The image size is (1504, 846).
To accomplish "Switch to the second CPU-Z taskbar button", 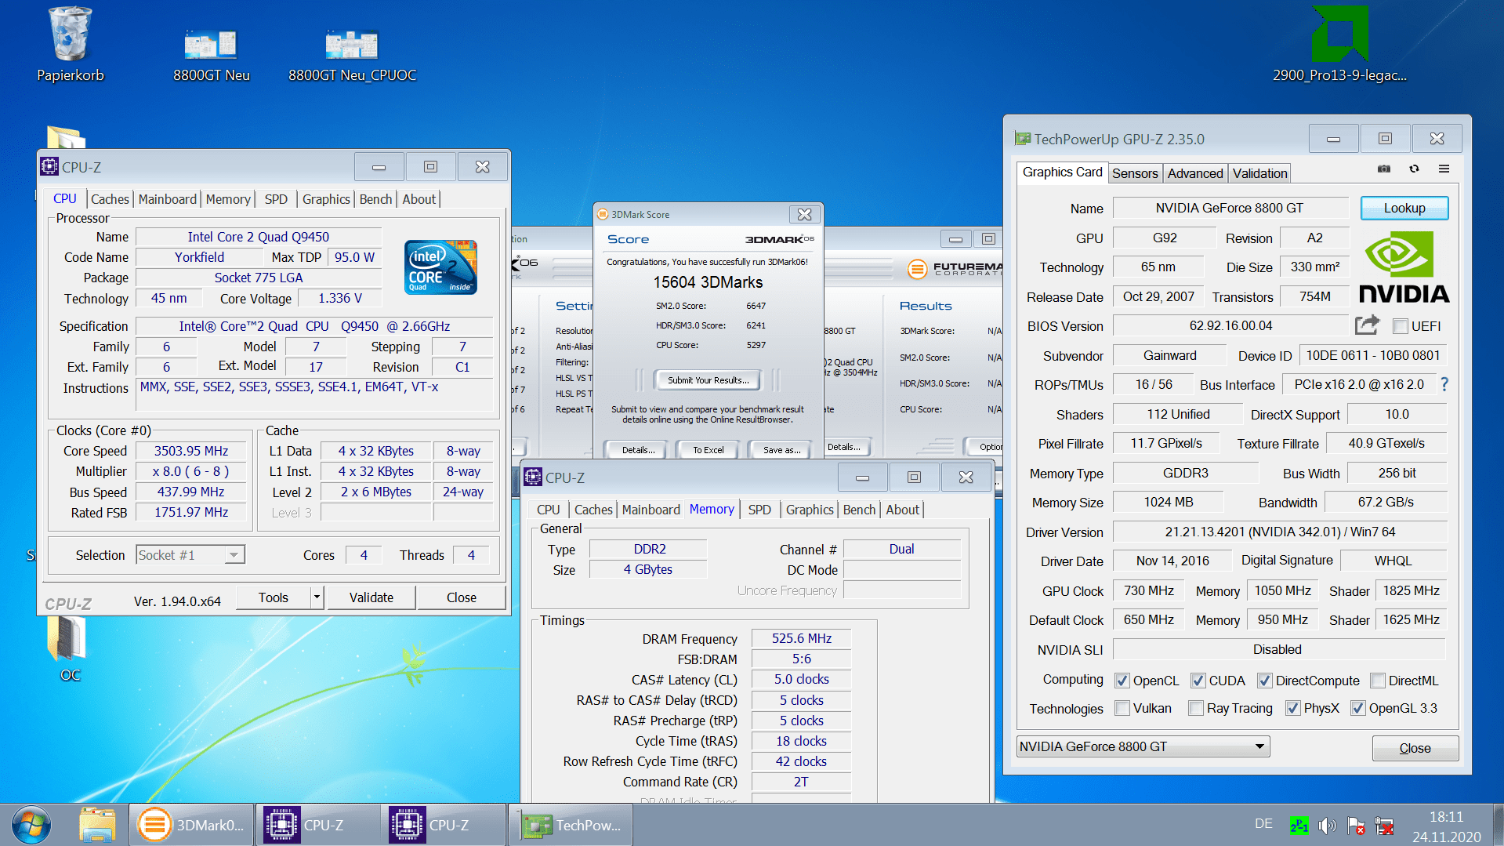I will tap(444, 825).
